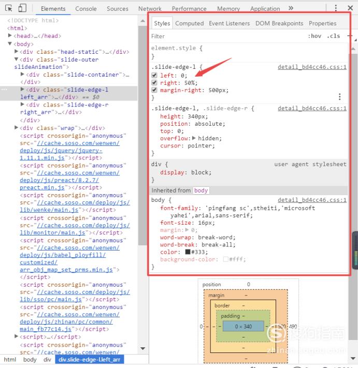Expand the head-static div node
Image resolution: width=358 pixels, height=368 pixels.
click(16, 51)
